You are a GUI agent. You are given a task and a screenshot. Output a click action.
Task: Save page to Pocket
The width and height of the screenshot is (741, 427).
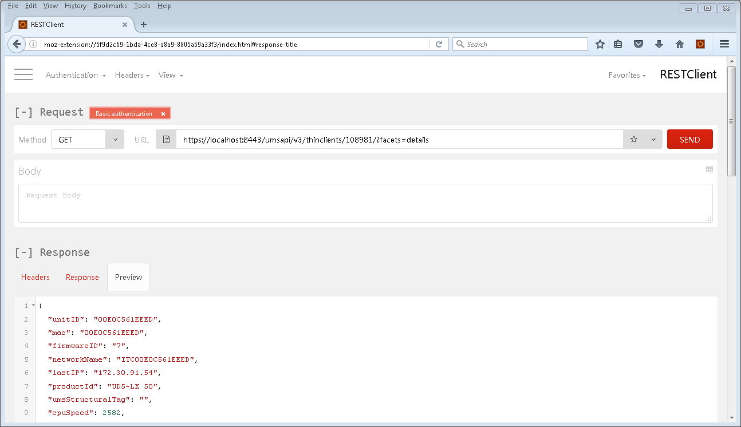pos(638,44)
